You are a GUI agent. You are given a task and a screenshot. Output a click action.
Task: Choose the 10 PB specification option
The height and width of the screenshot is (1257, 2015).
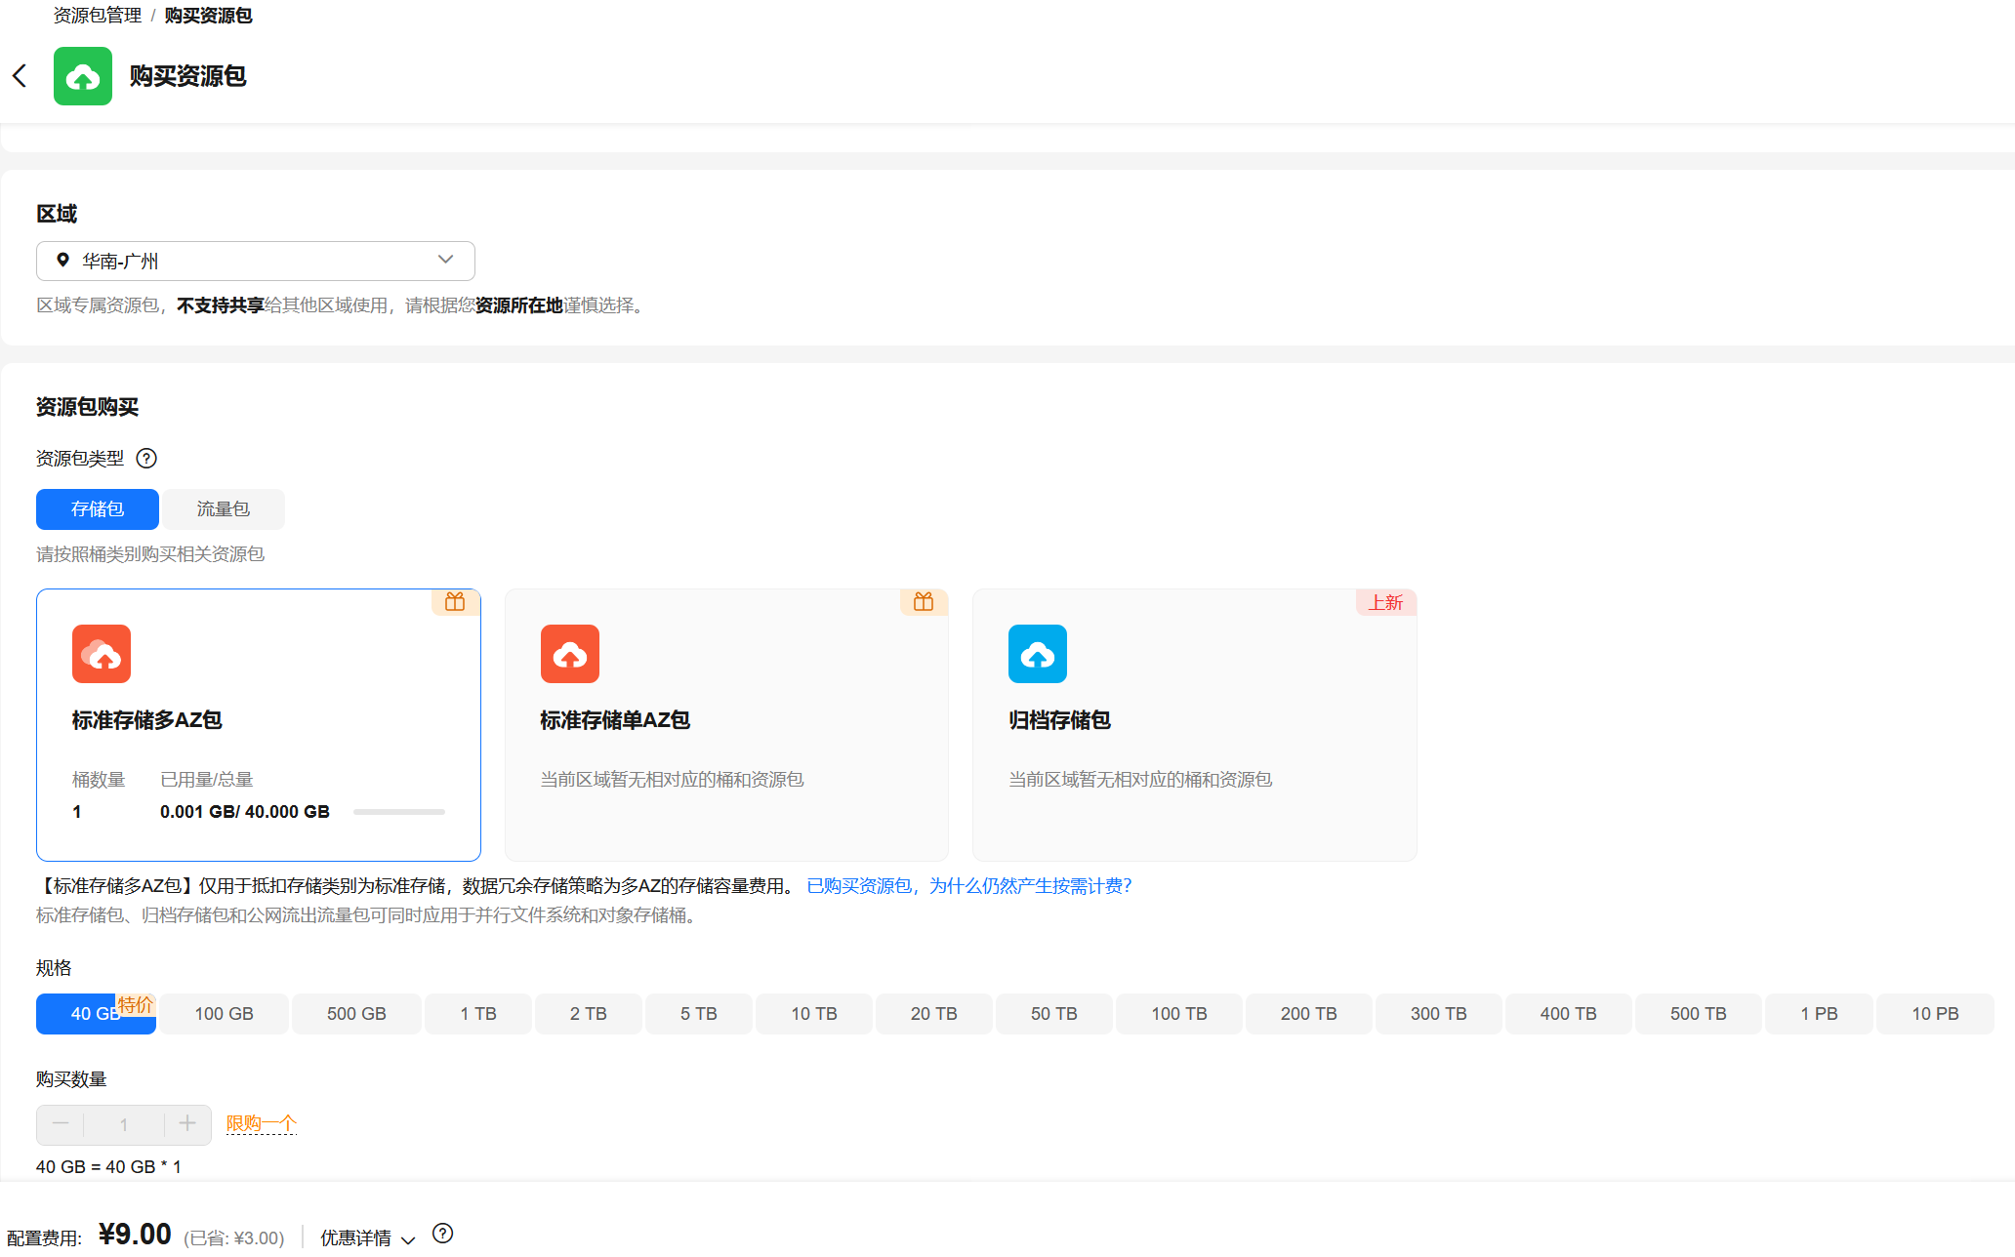point(1934,1014)
